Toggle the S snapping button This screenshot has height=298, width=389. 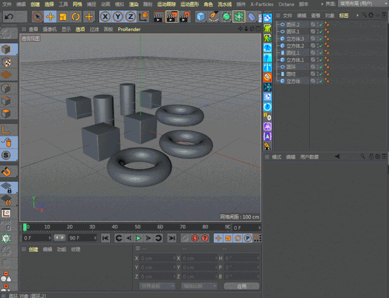tap(6, 155)
